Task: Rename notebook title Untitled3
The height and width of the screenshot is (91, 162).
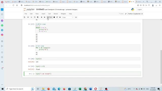Action: click(x=40, y=9)
